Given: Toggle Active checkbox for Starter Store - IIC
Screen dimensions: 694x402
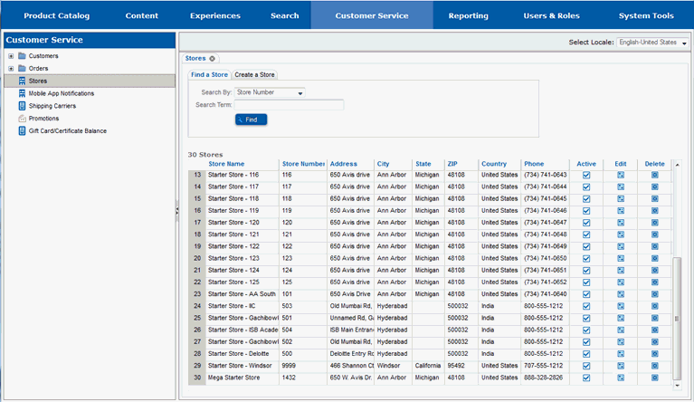Looking at the screenshot, I should click(x=586, y=306).
